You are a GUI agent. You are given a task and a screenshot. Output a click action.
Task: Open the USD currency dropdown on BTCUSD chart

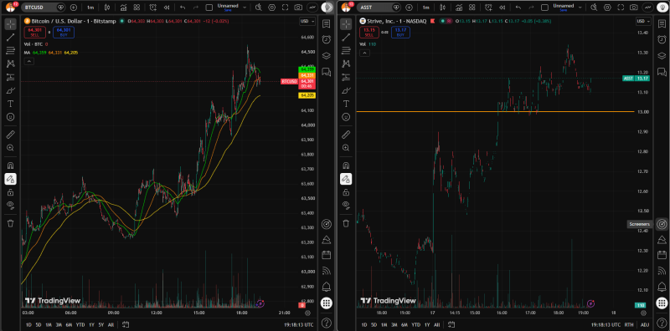pos(307,22)
